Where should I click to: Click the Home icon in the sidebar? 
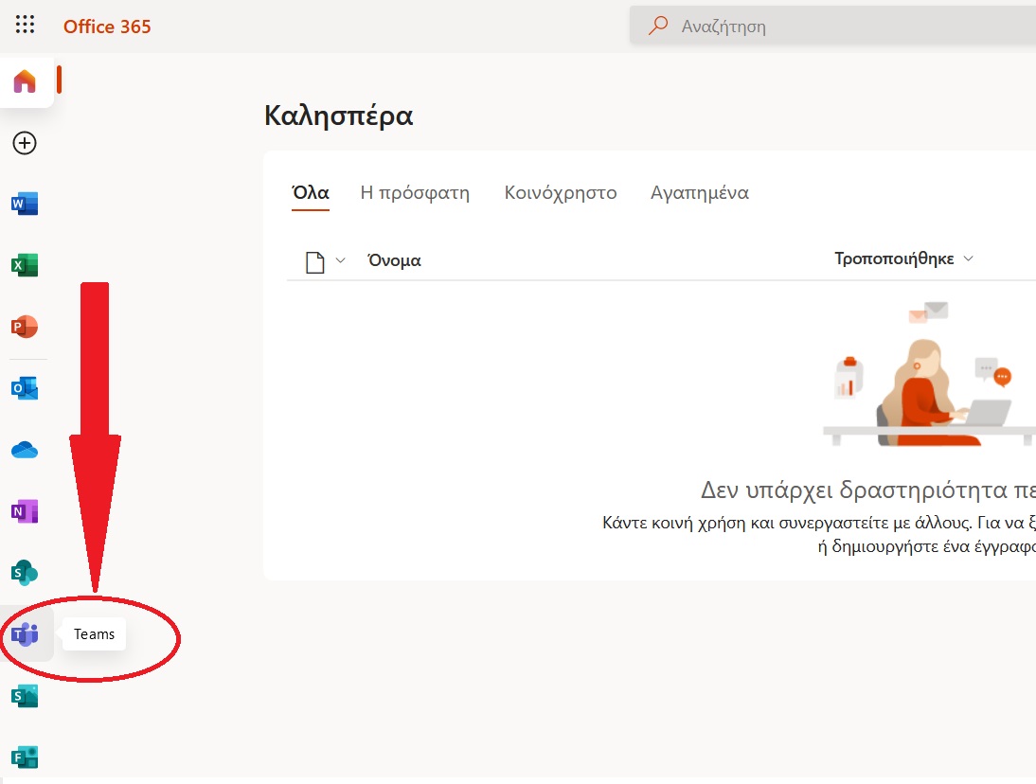25,82
